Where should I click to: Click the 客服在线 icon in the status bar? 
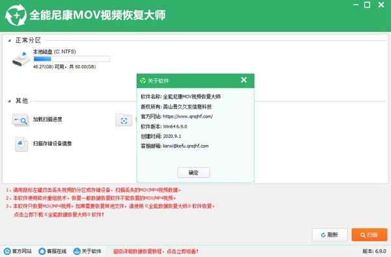click(42, 251)
